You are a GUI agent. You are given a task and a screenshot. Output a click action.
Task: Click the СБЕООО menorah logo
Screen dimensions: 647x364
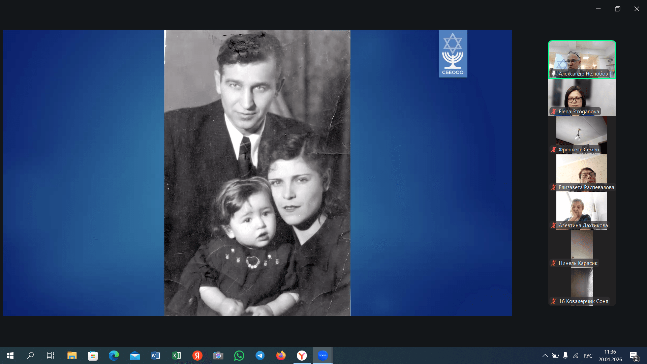click(453, 54)
